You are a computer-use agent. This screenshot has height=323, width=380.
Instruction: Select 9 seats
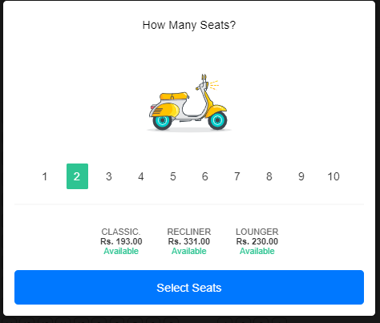pyautogui.click(x=301, y=176)
